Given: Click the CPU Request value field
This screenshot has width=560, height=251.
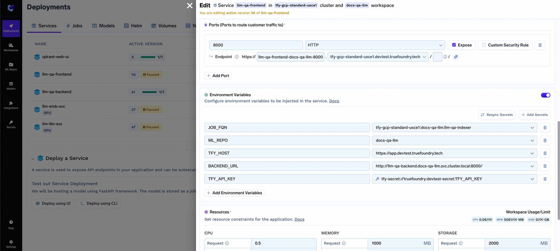Looking at the screenshot, I should click(x=284, y=243).
